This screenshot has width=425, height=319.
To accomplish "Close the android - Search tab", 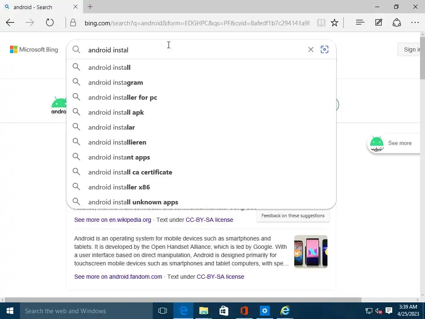I will (76, 7).
